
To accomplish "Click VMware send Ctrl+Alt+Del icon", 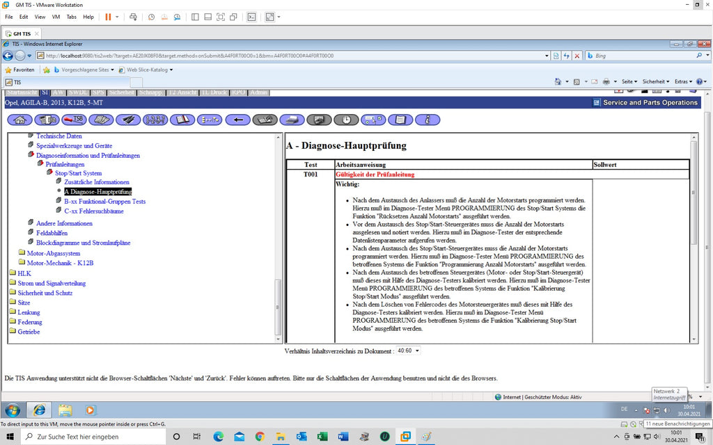I will click(133, 17).
